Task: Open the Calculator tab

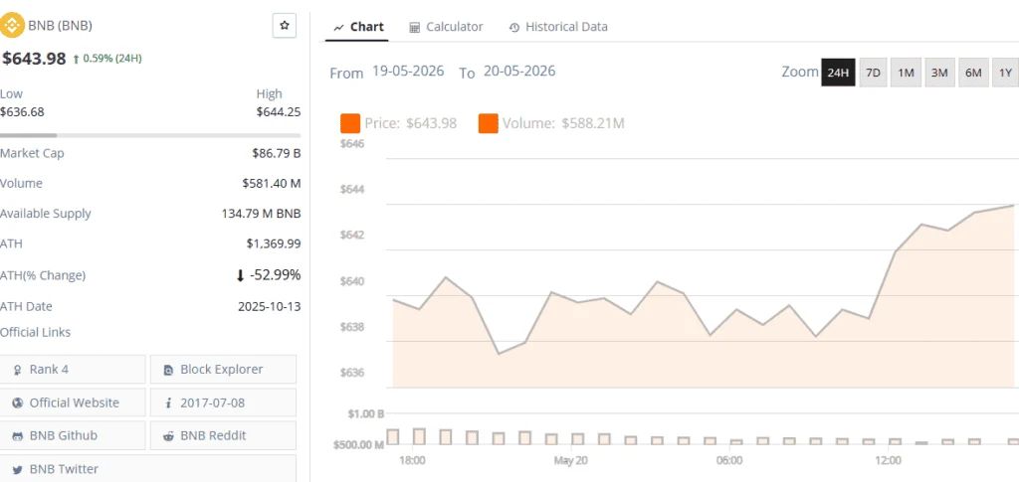Action: (446, 27)
